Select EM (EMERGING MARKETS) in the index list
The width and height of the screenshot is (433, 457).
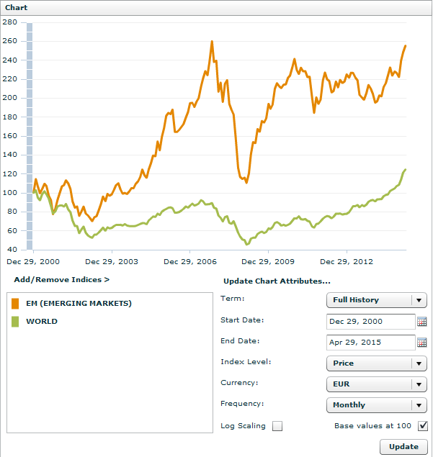[x=79, y=304]
